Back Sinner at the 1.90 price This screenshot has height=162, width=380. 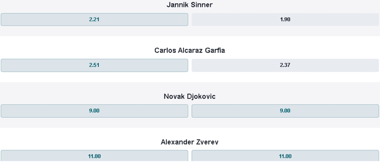(285, 20)
